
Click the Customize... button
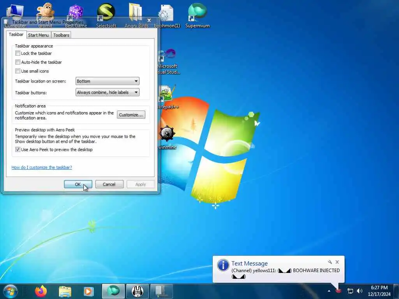coord(131,115)
